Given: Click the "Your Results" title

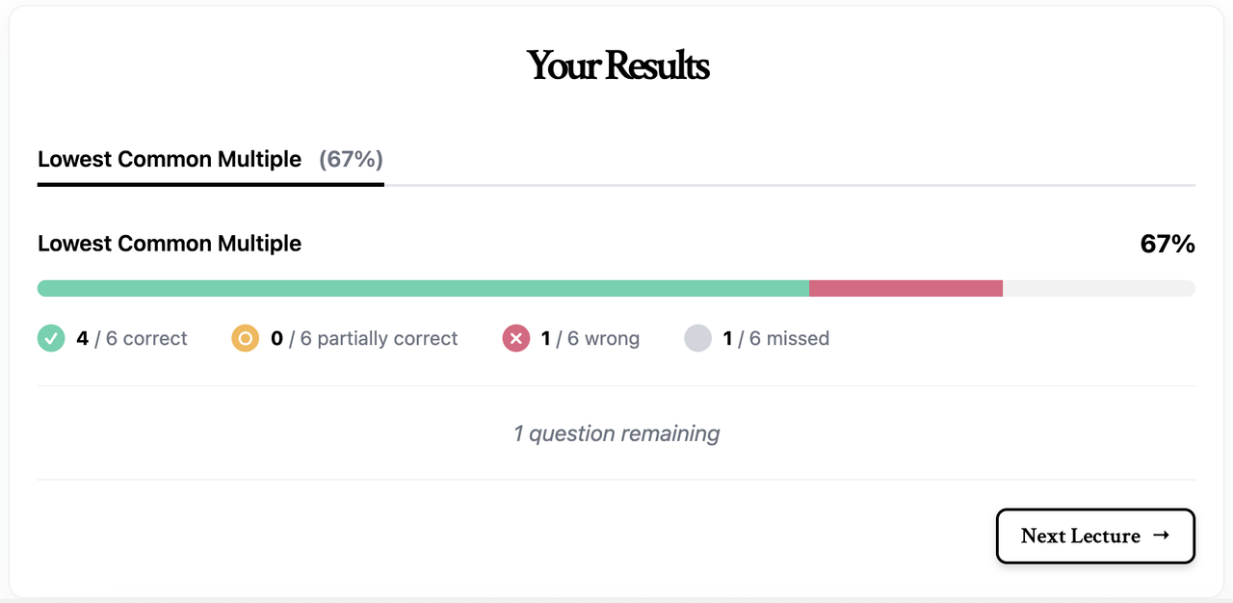Looking at the screenshot, I should 617,66.
